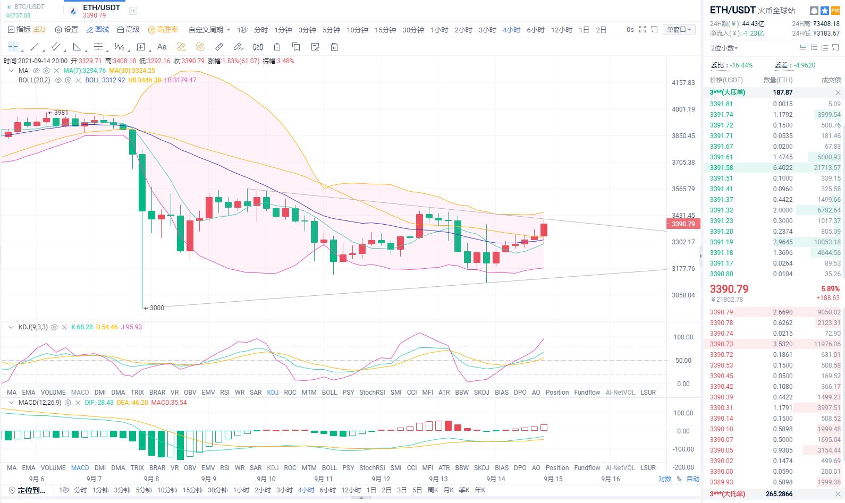The width and height of the screenshot is (845, 503).
Task: Switch to the BTC/USDT tab
Action: [30, 11]
